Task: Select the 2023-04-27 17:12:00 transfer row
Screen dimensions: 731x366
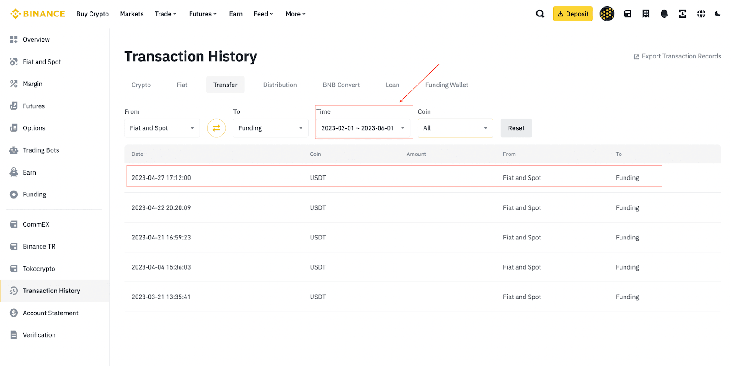Action: click(394, 178)
